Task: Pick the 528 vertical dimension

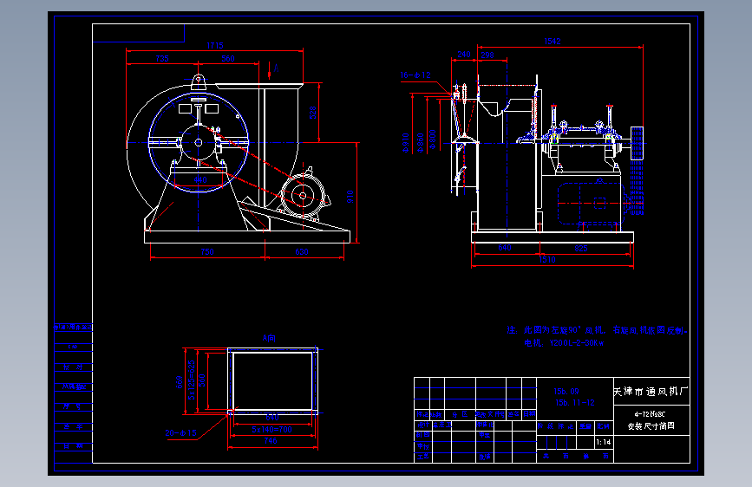Action: tap(313, 113)
